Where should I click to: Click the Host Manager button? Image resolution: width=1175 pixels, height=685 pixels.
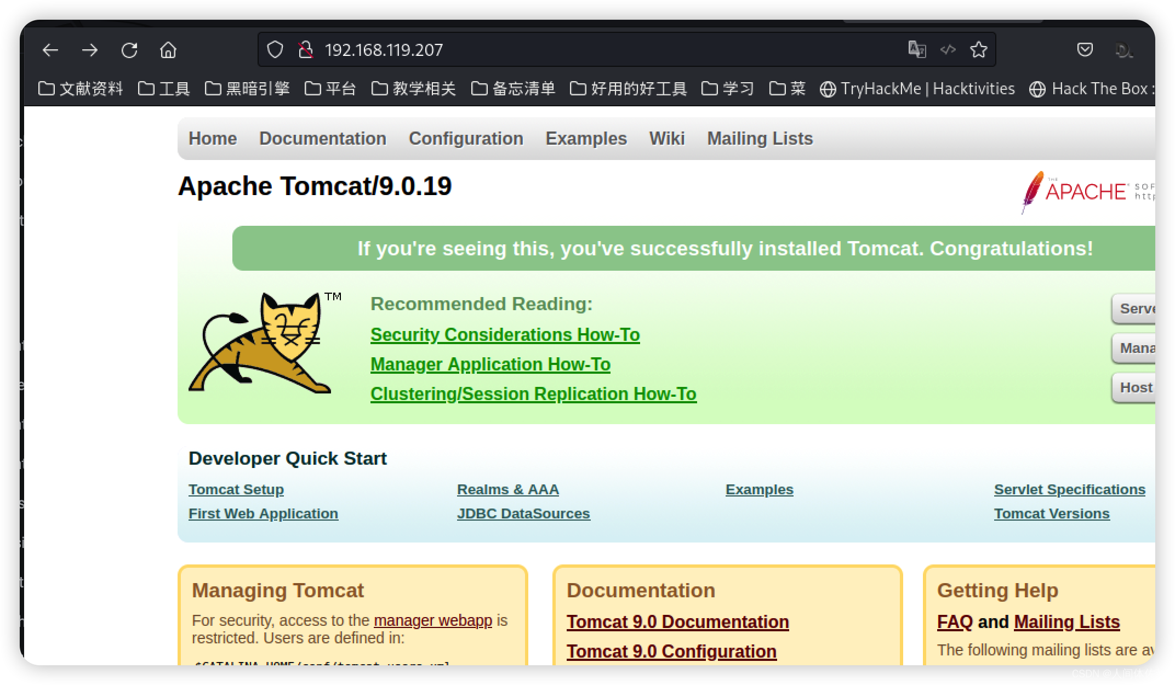pos(1134,387)
